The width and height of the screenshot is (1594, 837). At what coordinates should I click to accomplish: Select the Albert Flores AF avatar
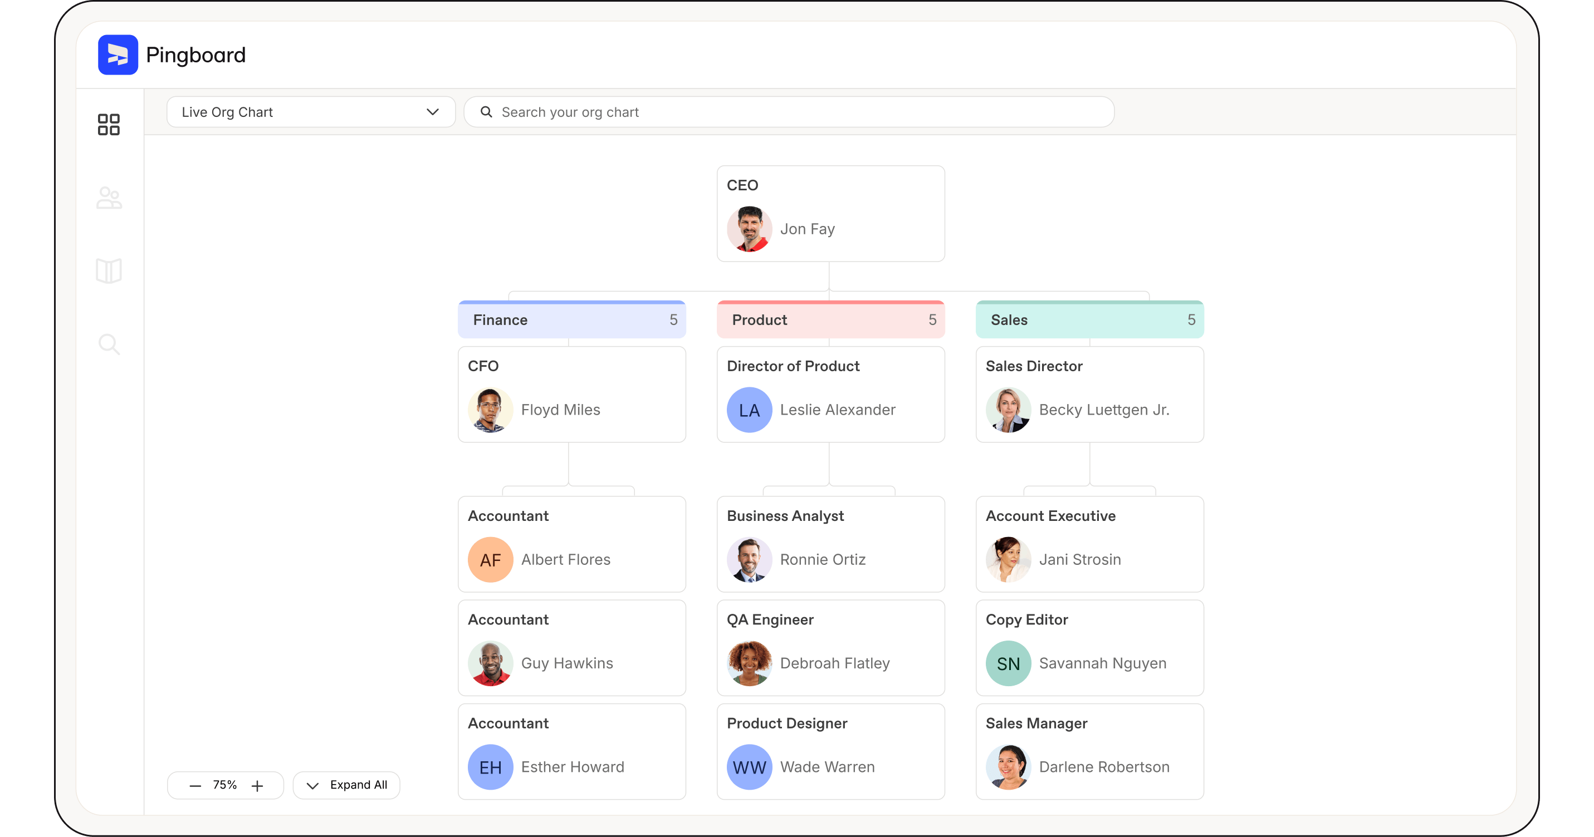[490, 559]
